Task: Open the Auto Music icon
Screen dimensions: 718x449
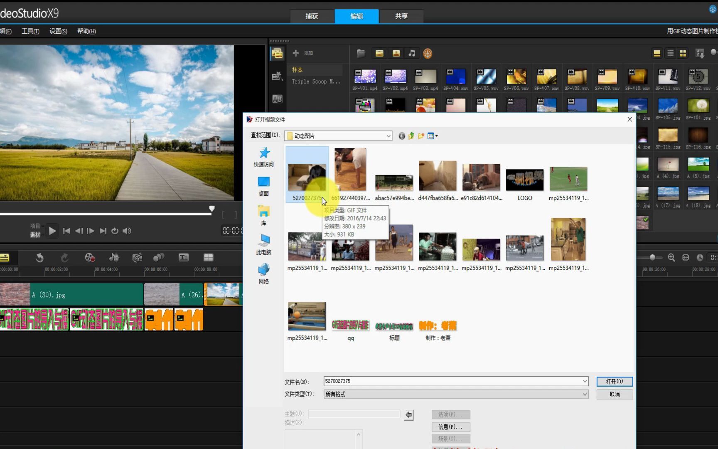Action: [137, 258]
